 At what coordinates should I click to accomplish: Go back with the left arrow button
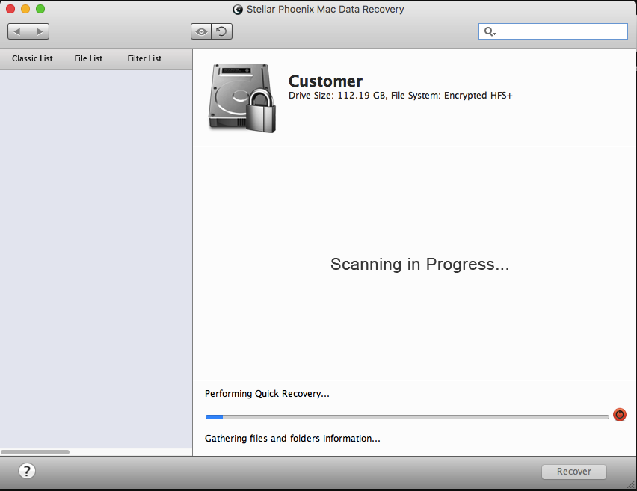[18, 31]
